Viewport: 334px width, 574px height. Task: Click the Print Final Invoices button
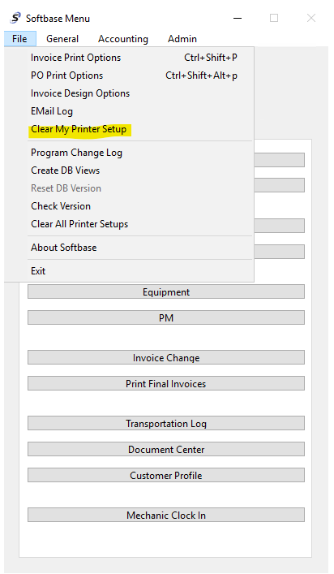point(166,384)
